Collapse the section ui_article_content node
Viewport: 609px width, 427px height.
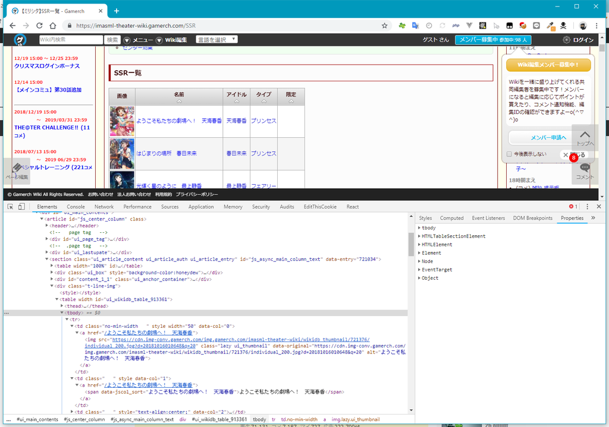tap(47, 259)
